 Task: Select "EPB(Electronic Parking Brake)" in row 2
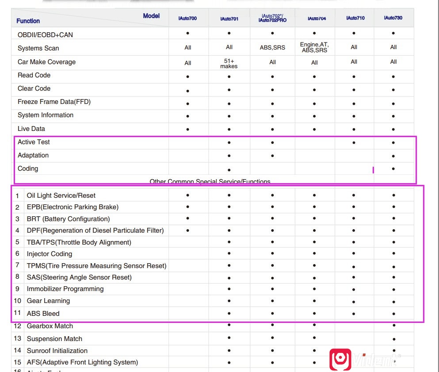coord(73,207)
